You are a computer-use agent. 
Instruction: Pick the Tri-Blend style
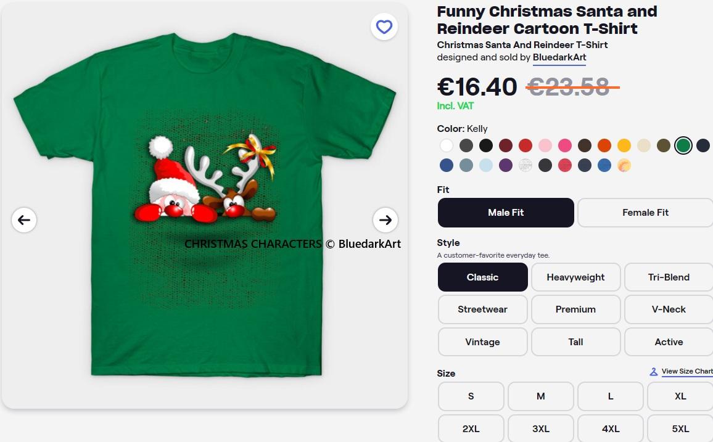pos(669,277)
